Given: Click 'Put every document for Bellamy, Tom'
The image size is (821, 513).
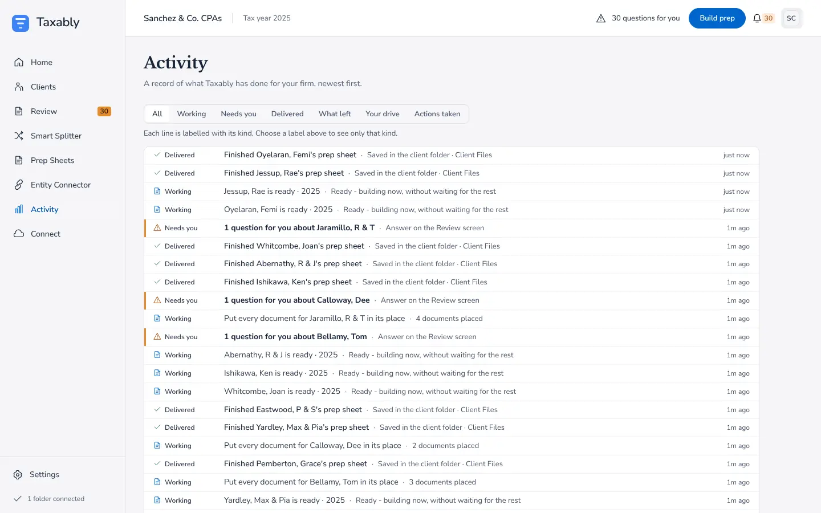Looking at the screenshot, I should coord(311,482).
